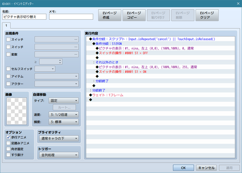Select last empty command line after ウェイト
Screen dimensions: 242x173
click(x=160, y=100)
